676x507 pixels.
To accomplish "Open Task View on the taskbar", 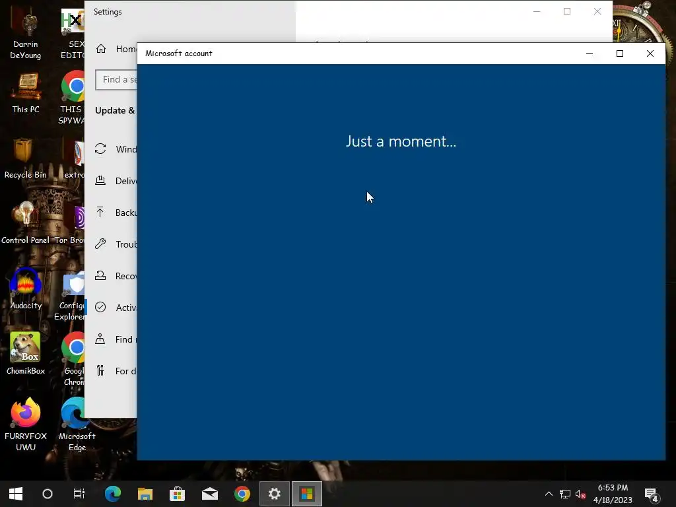I will [79, 494].
